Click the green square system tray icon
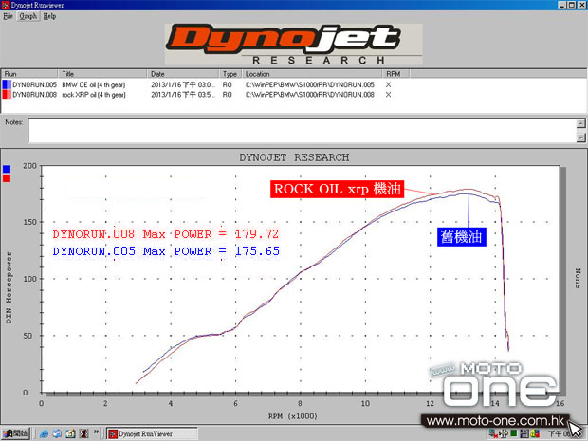The height and width of the screenshot is (441, 588). pyautogui.click(x=514, y=433)
